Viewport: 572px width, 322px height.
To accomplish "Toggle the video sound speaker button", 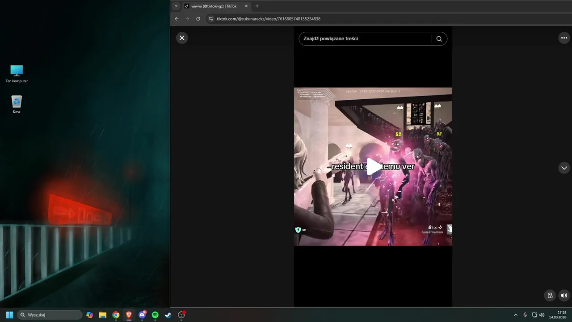I will [x=564, y=295].
